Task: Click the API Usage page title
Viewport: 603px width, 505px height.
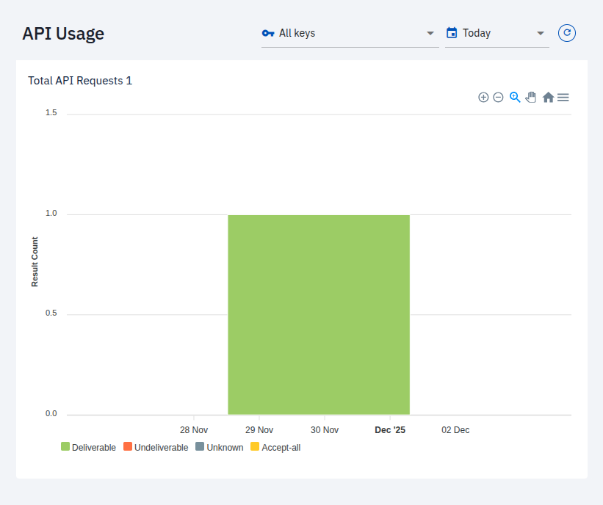Action: 63,33
